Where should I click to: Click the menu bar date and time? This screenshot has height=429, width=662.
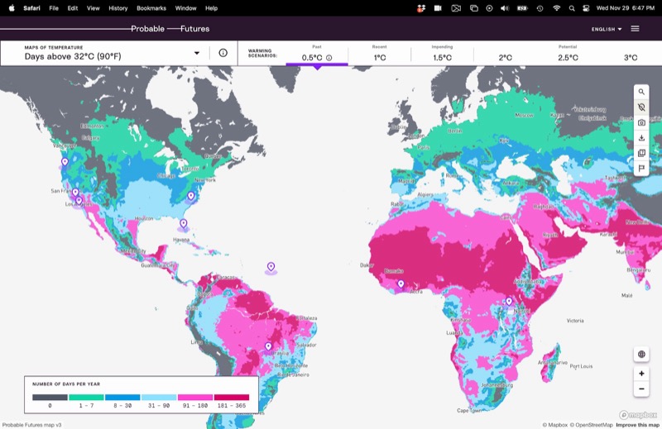tap(626, 8)
